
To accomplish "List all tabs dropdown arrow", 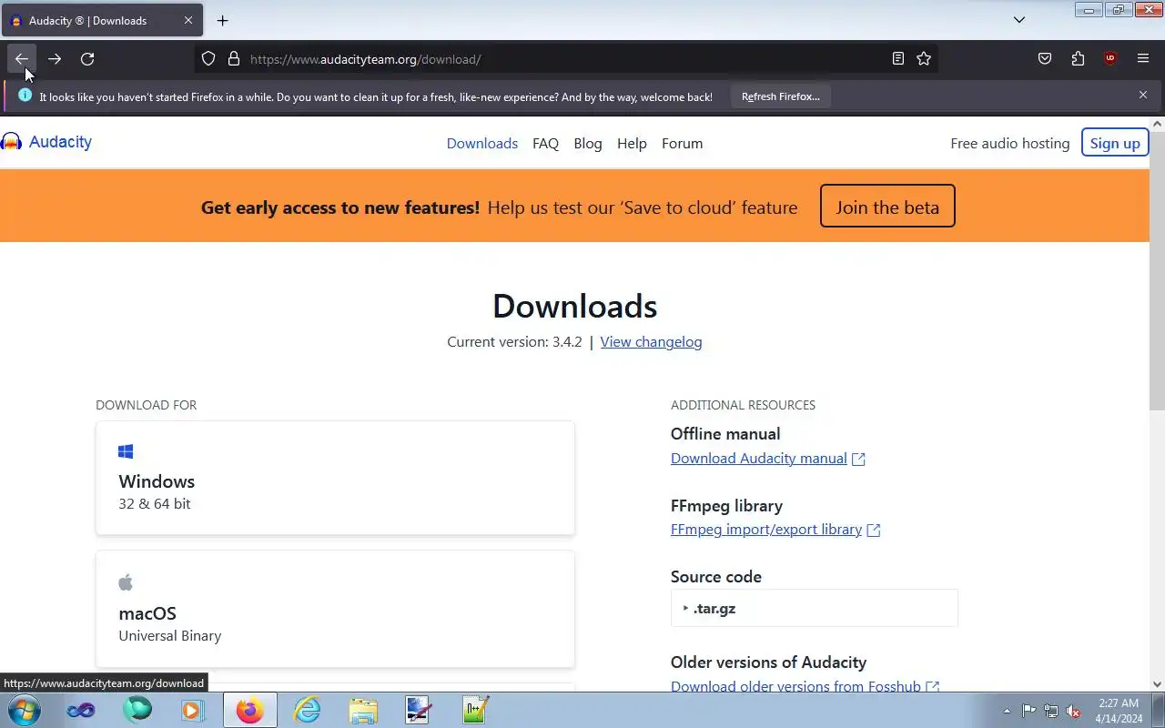I will coord(1019,20).
